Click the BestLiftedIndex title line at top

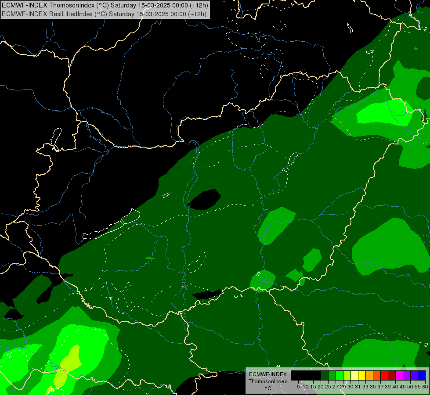pyautogui.click(x=104, y=14)
